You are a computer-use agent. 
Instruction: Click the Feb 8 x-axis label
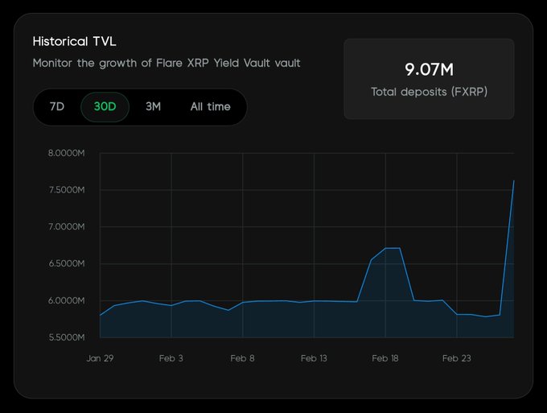[242, 359]
